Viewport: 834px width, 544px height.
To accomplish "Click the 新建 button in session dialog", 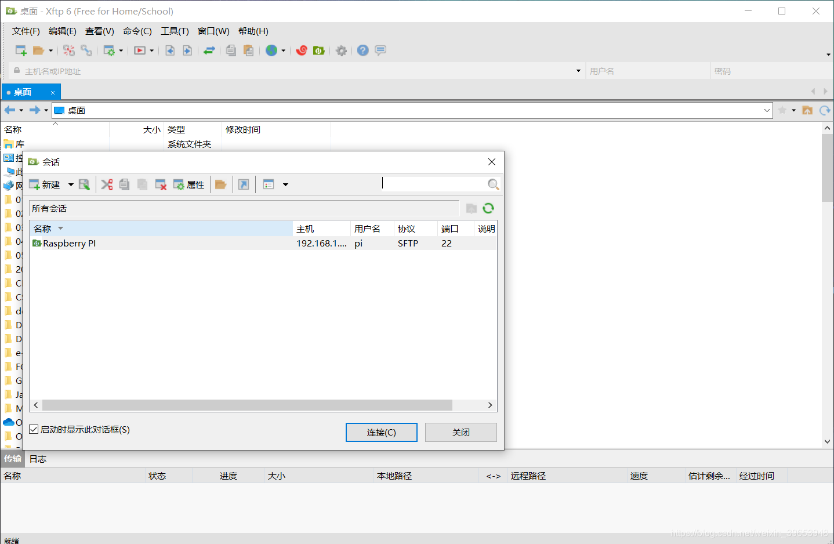I will [x=45, y=184].
